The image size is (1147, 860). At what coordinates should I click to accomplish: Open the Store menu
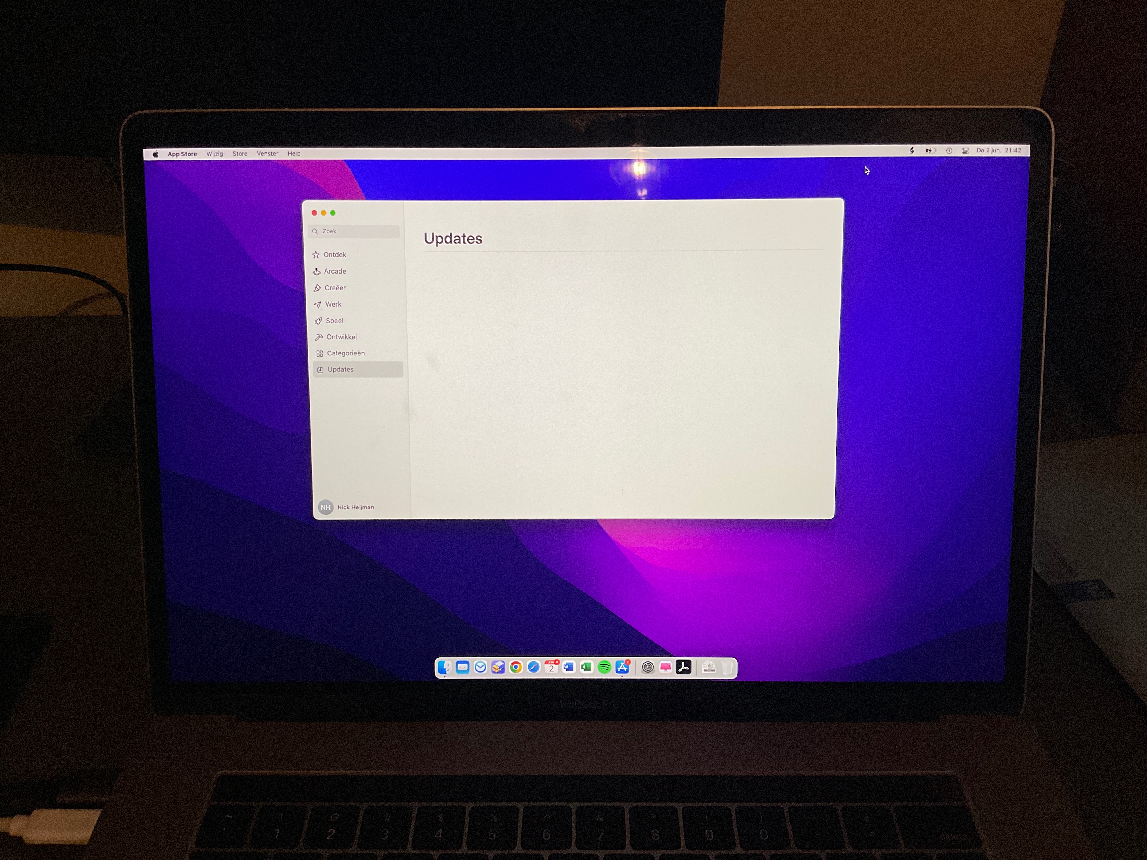(240, 154)
